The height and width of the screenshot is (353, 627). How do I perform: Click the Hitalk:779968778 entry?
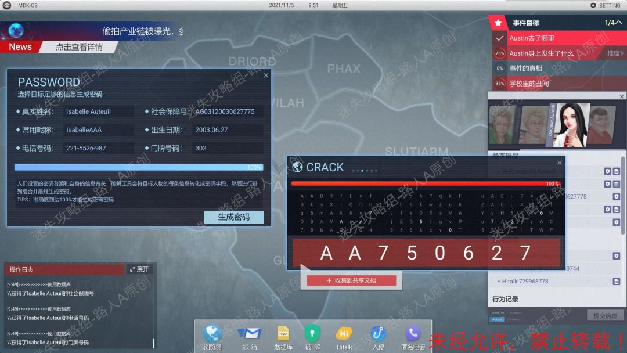pyautogui.click(x=525, y=282)
